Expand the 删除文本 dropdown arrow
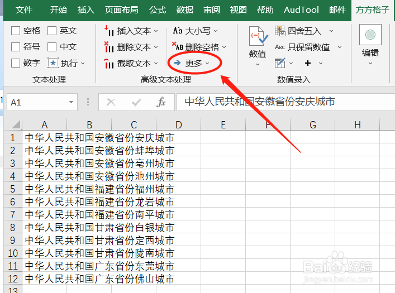The image size is (395, 293). [x=156, y=47]
